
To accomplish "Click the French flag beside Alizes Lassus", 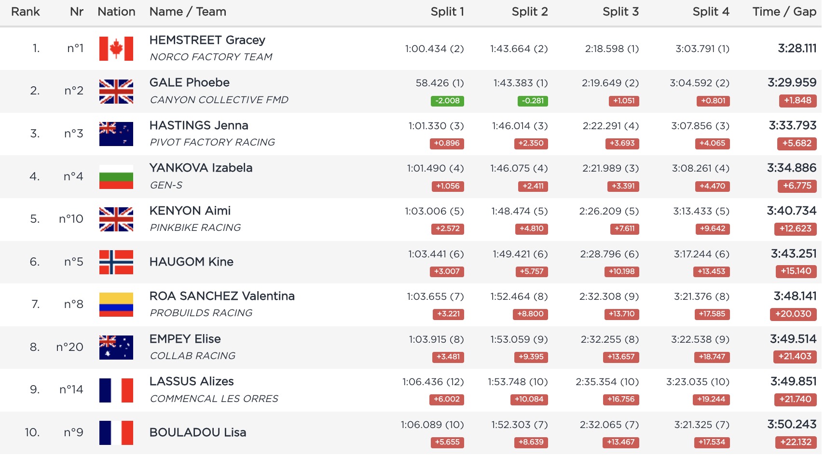I will click(x=116, y=390).
